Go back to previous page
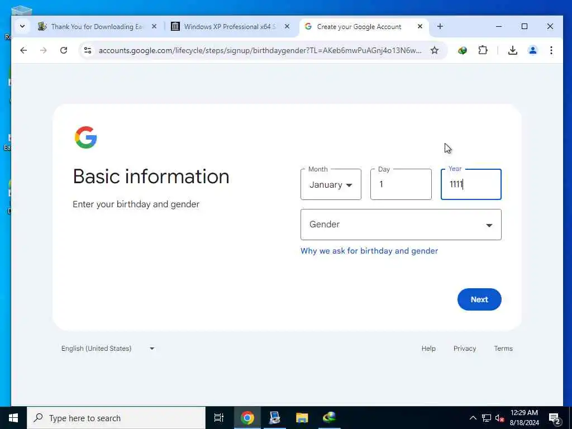 [23, 50]
